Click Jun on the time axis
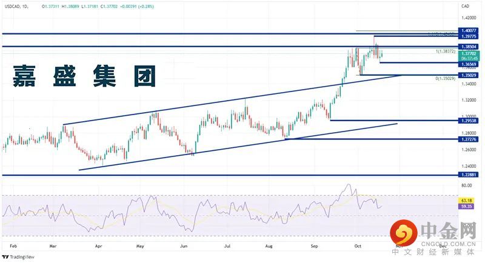 pyautogui.click(x=184, y=246)
